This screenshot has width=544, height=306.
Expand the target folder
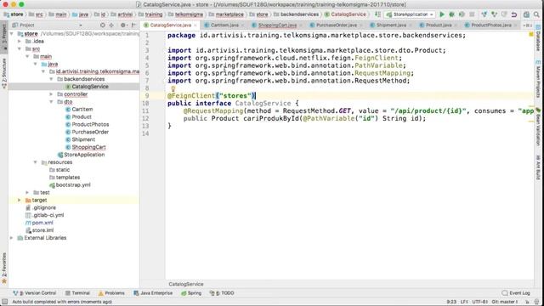(20, 200)
